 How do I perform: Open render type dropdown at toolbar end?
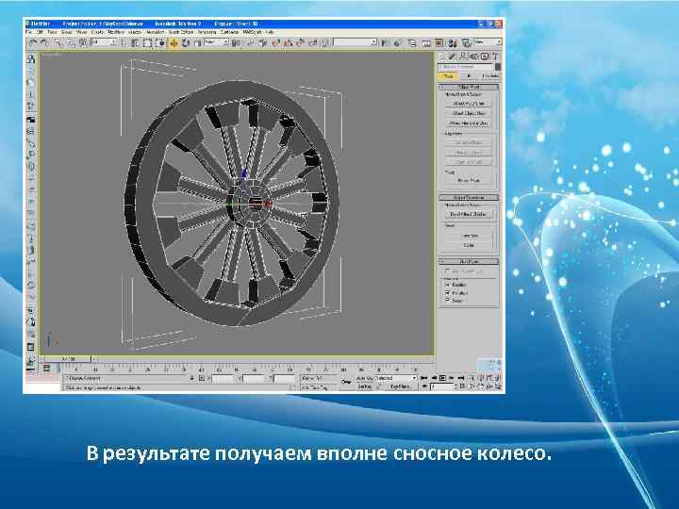488,42
